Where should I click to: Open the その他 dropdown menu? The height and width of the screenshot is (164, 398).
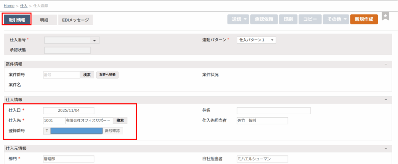pyautogui.click(x=335, y=19)
